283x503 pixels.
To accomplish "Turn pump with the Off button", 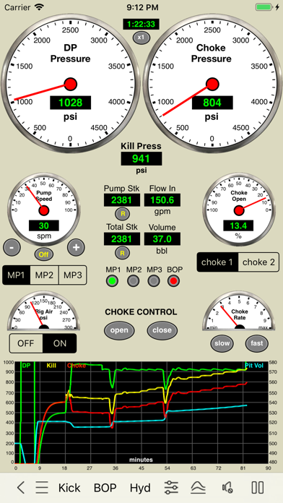I will tap(43, 254).
